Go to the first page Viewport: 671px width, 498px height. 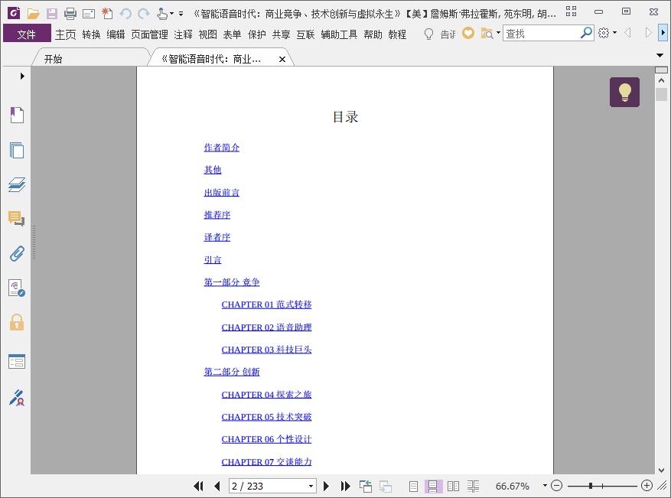(198, 486)
